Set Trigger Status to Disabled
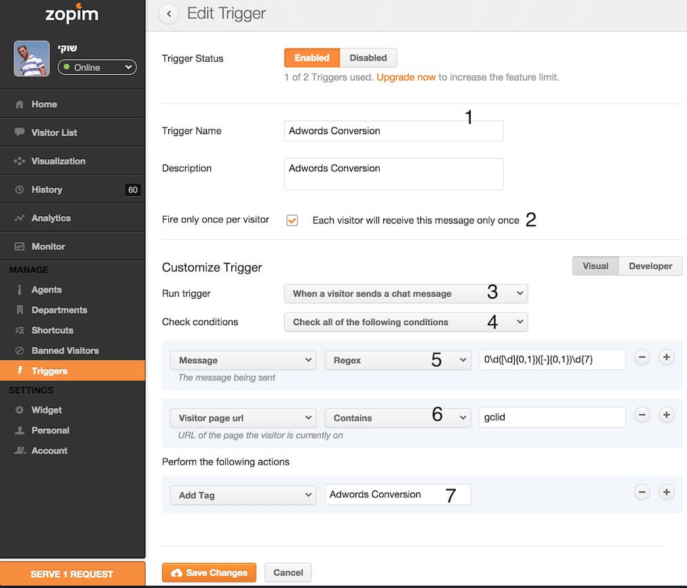The image size is (687, 588). click(x=368, y=58)
